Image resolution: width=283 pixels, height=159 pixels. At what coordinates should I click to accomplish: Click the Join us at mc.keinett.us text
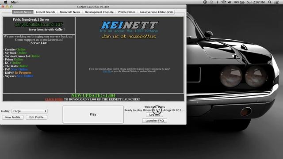coord(129,37)
